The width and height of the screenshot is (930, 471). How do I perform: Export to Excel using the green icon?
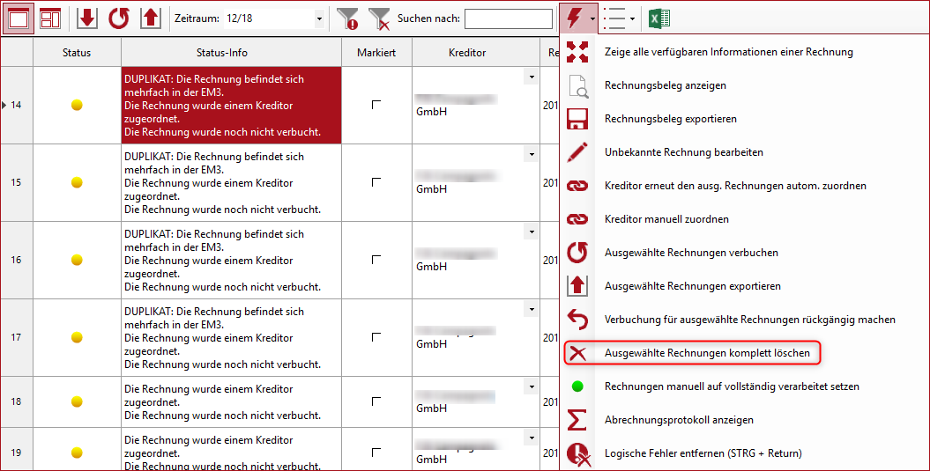[x=658, y=18]
